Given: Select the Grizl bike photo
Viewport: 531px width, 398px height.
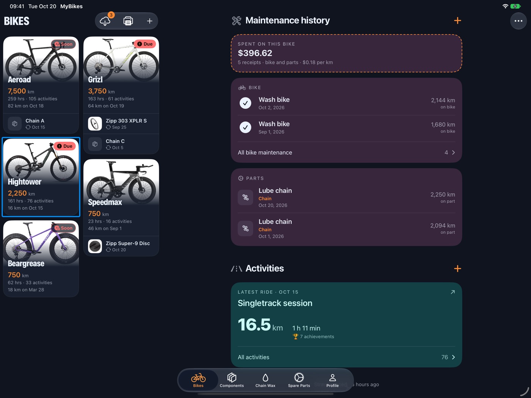Looking at the screenshot, I should [121, 60].
